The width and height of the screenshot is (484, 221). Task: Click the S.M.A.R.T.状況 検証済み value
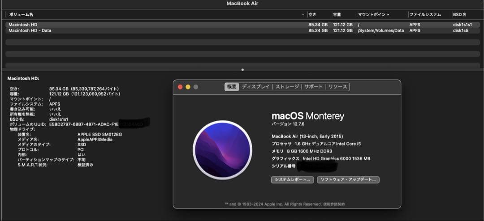pyautogui.click(x=85, y=165)
